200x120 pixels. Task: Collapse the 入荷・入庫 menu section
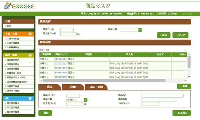[30, 34]
